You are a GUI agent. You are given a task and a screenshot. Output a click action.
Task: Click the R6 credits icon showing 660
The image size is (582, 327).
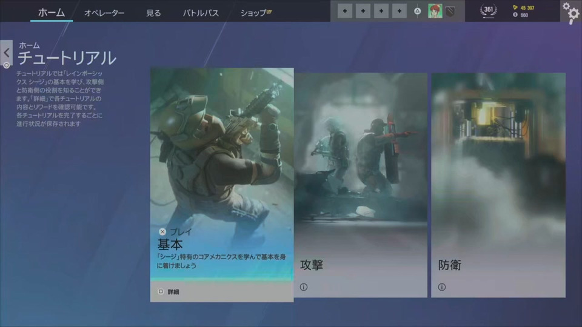coord(515,15)
